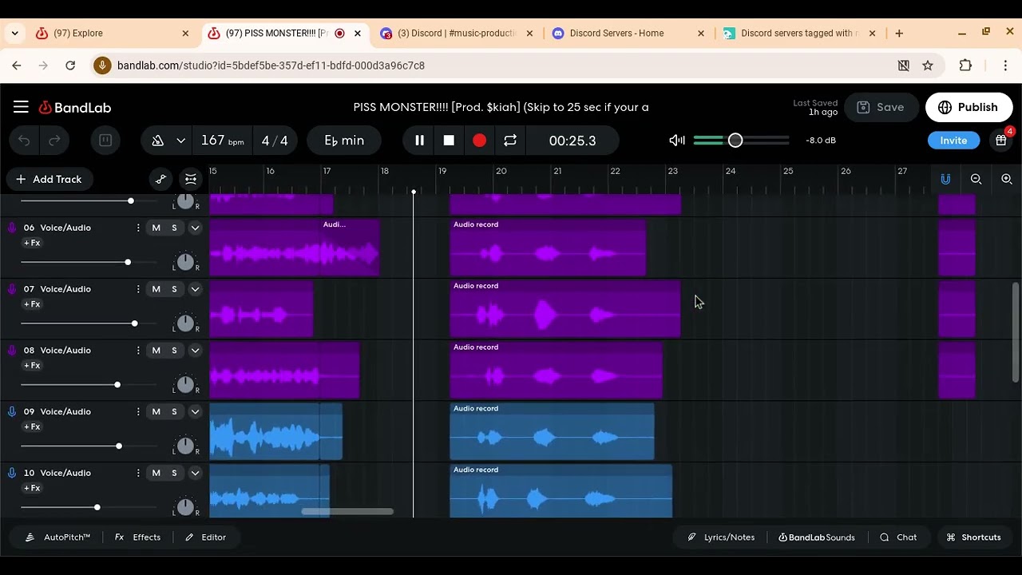
Task: Start recording with the red button
Action: [x=479, y=141]
